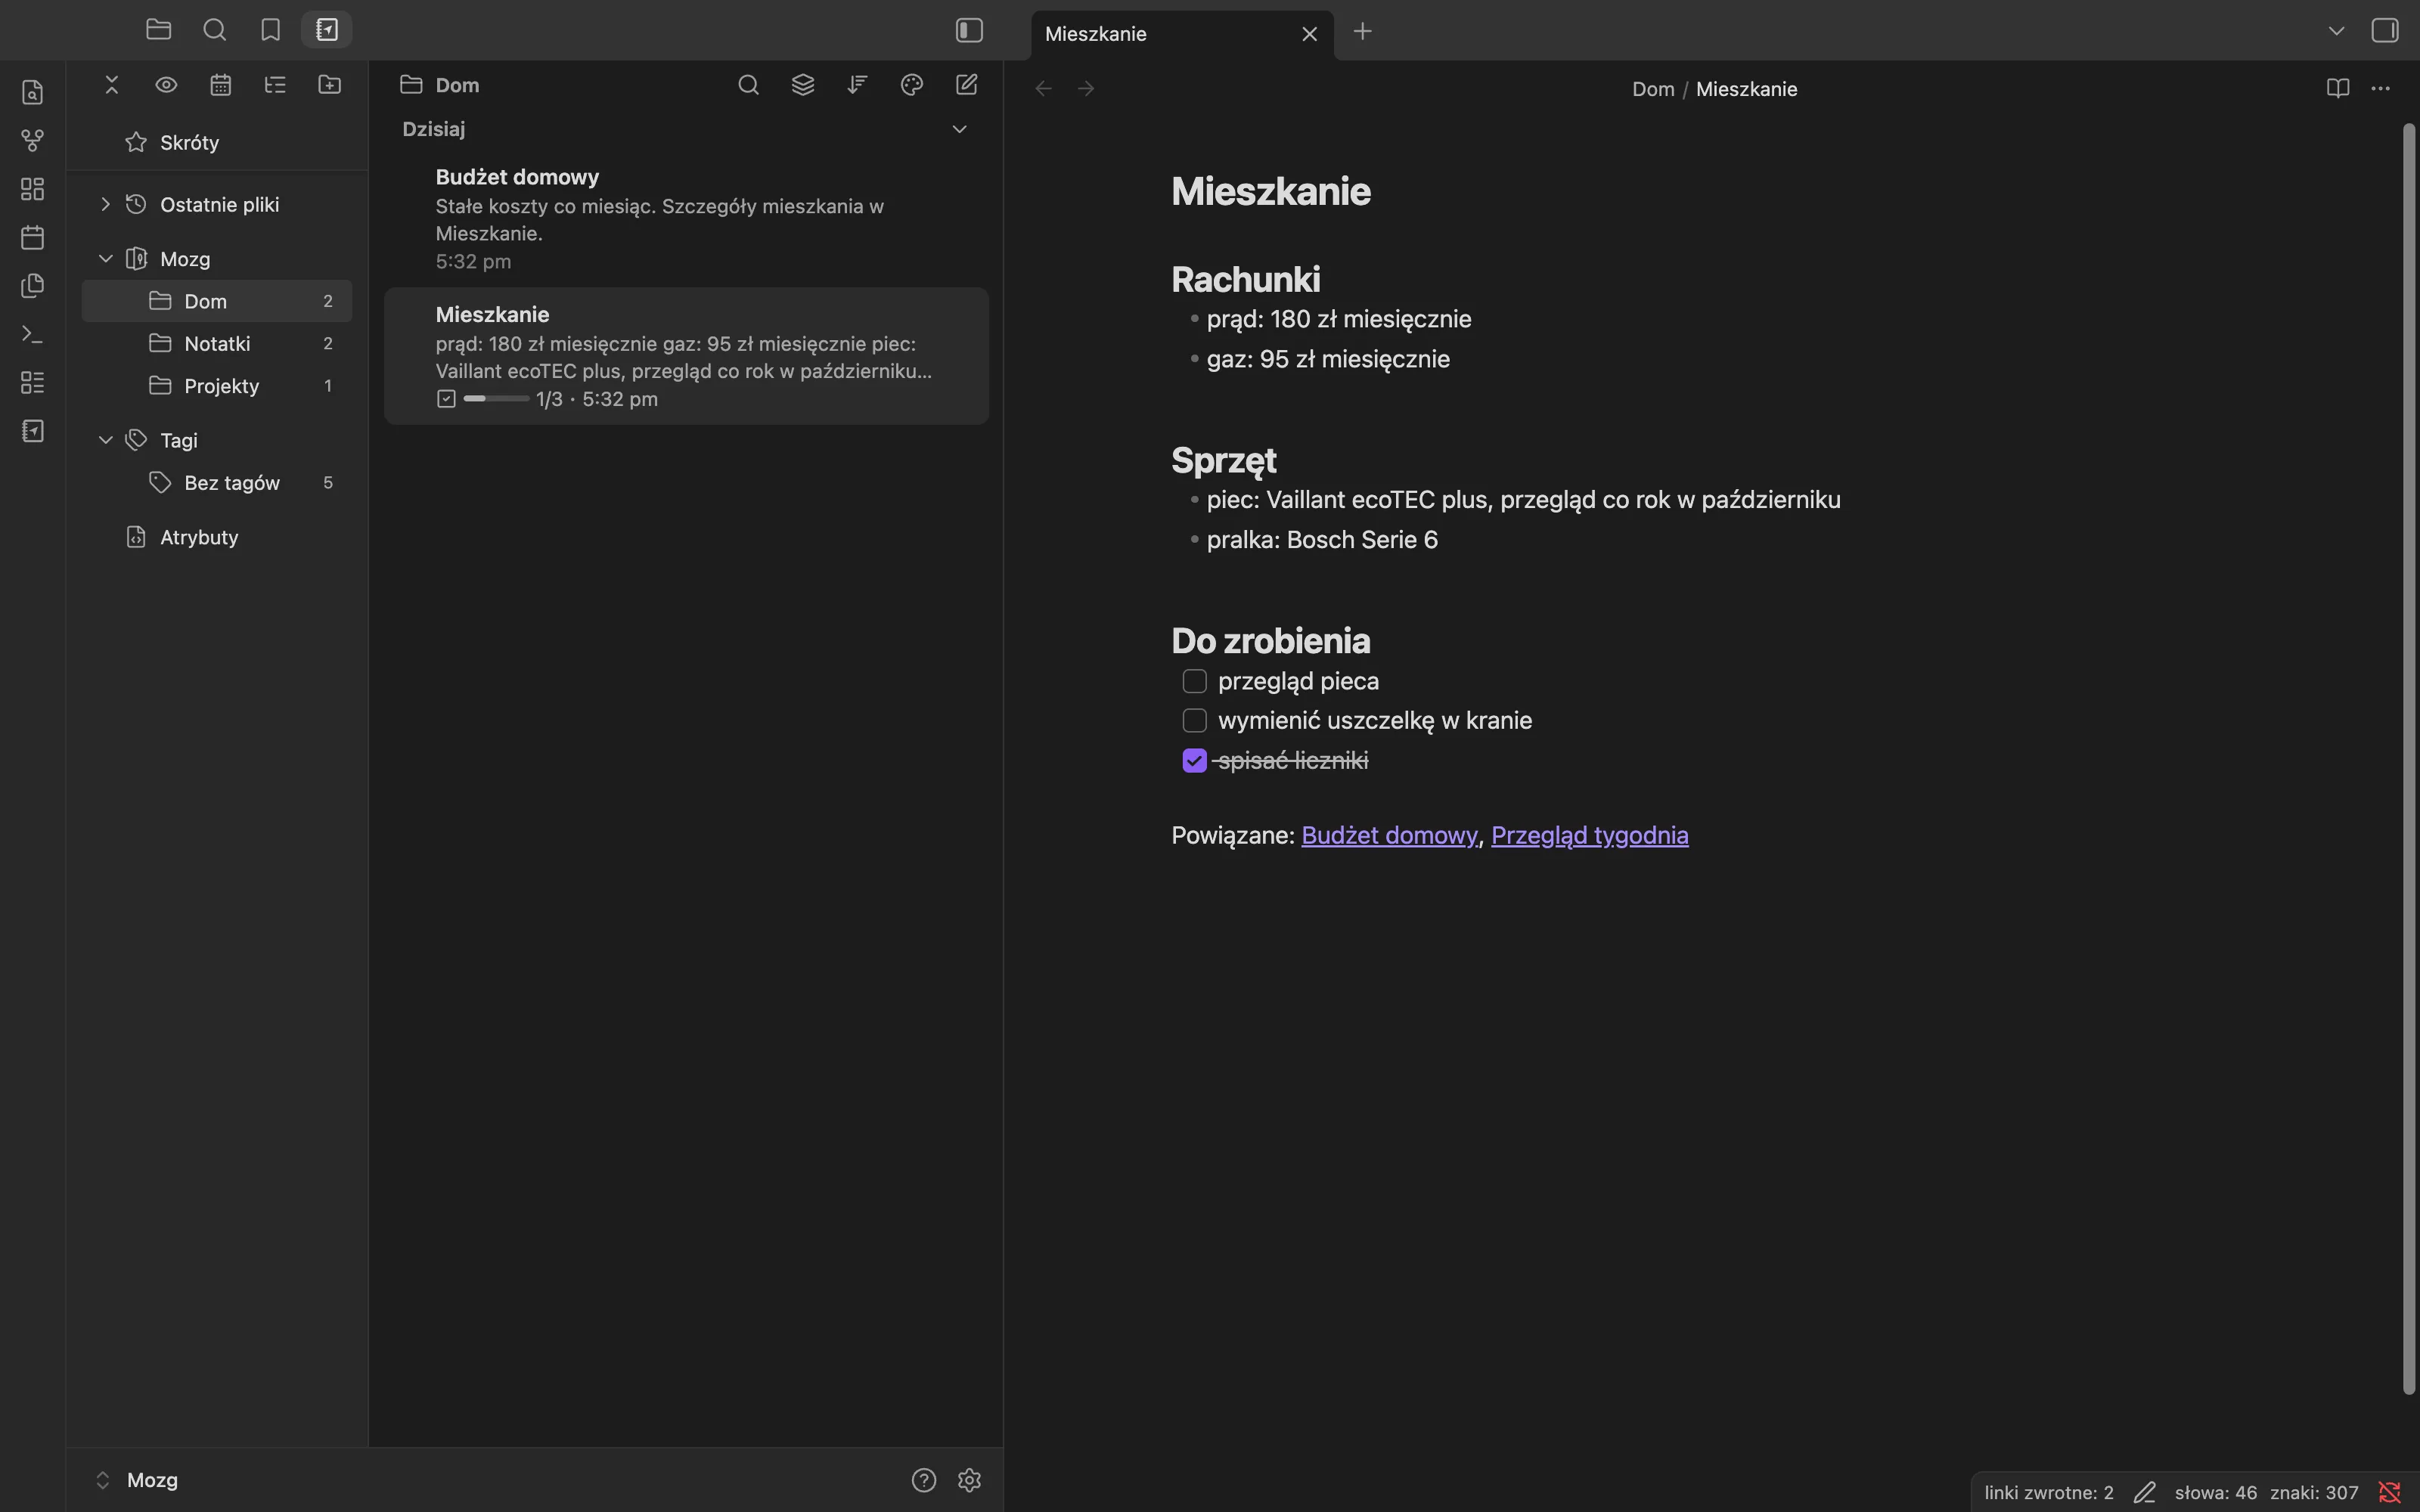Screen dimensions: 2420x1512
Task: Toggle hidden items eye icon
Action: tap(166, 85)
